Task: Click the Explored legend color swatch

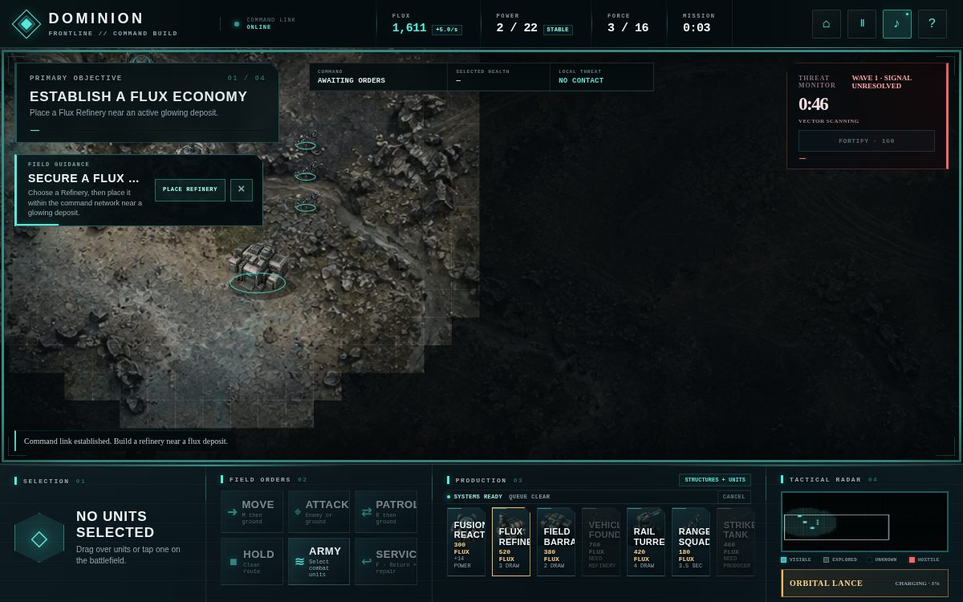Action: [x=827, y=559]
